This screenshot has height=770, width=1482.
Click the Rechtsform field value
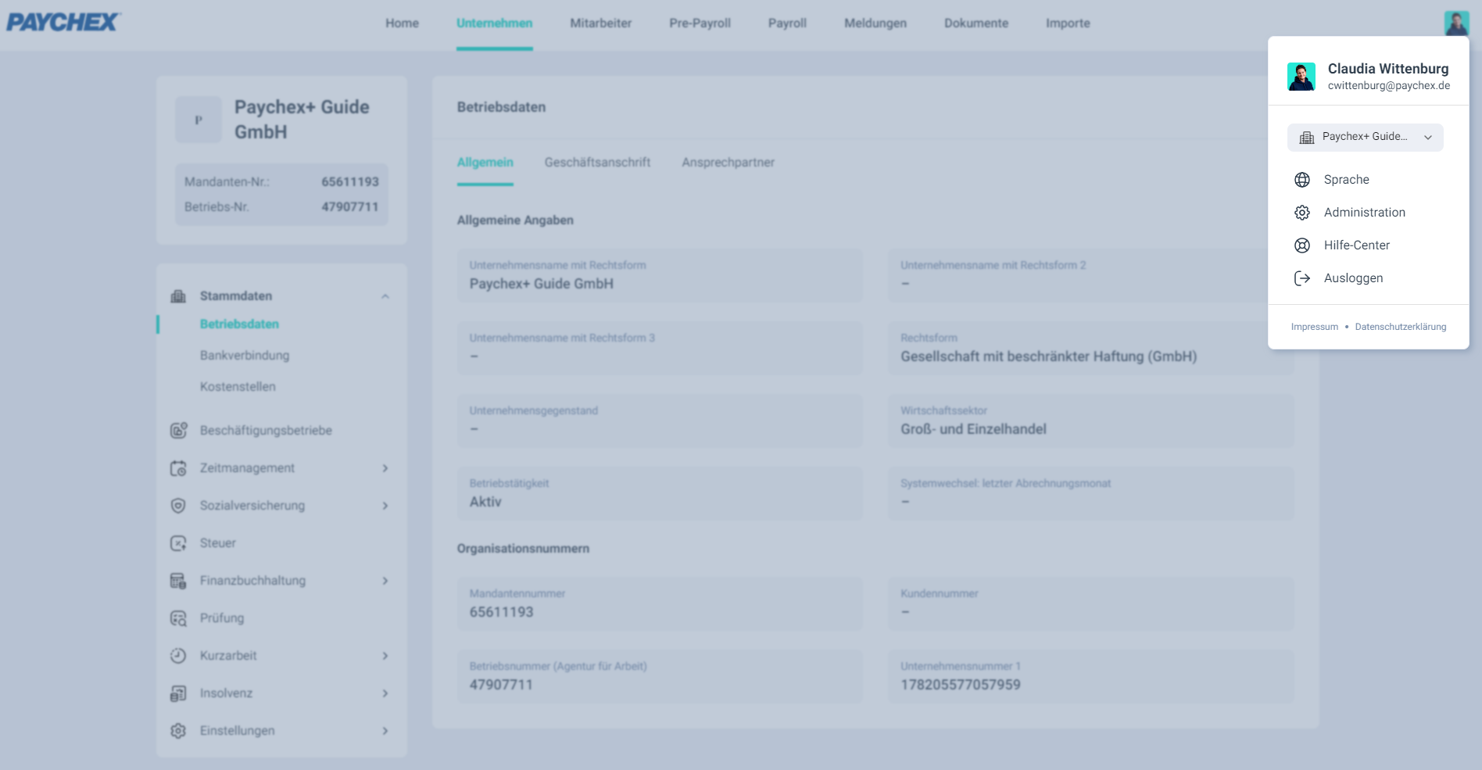click(1048, 357)
